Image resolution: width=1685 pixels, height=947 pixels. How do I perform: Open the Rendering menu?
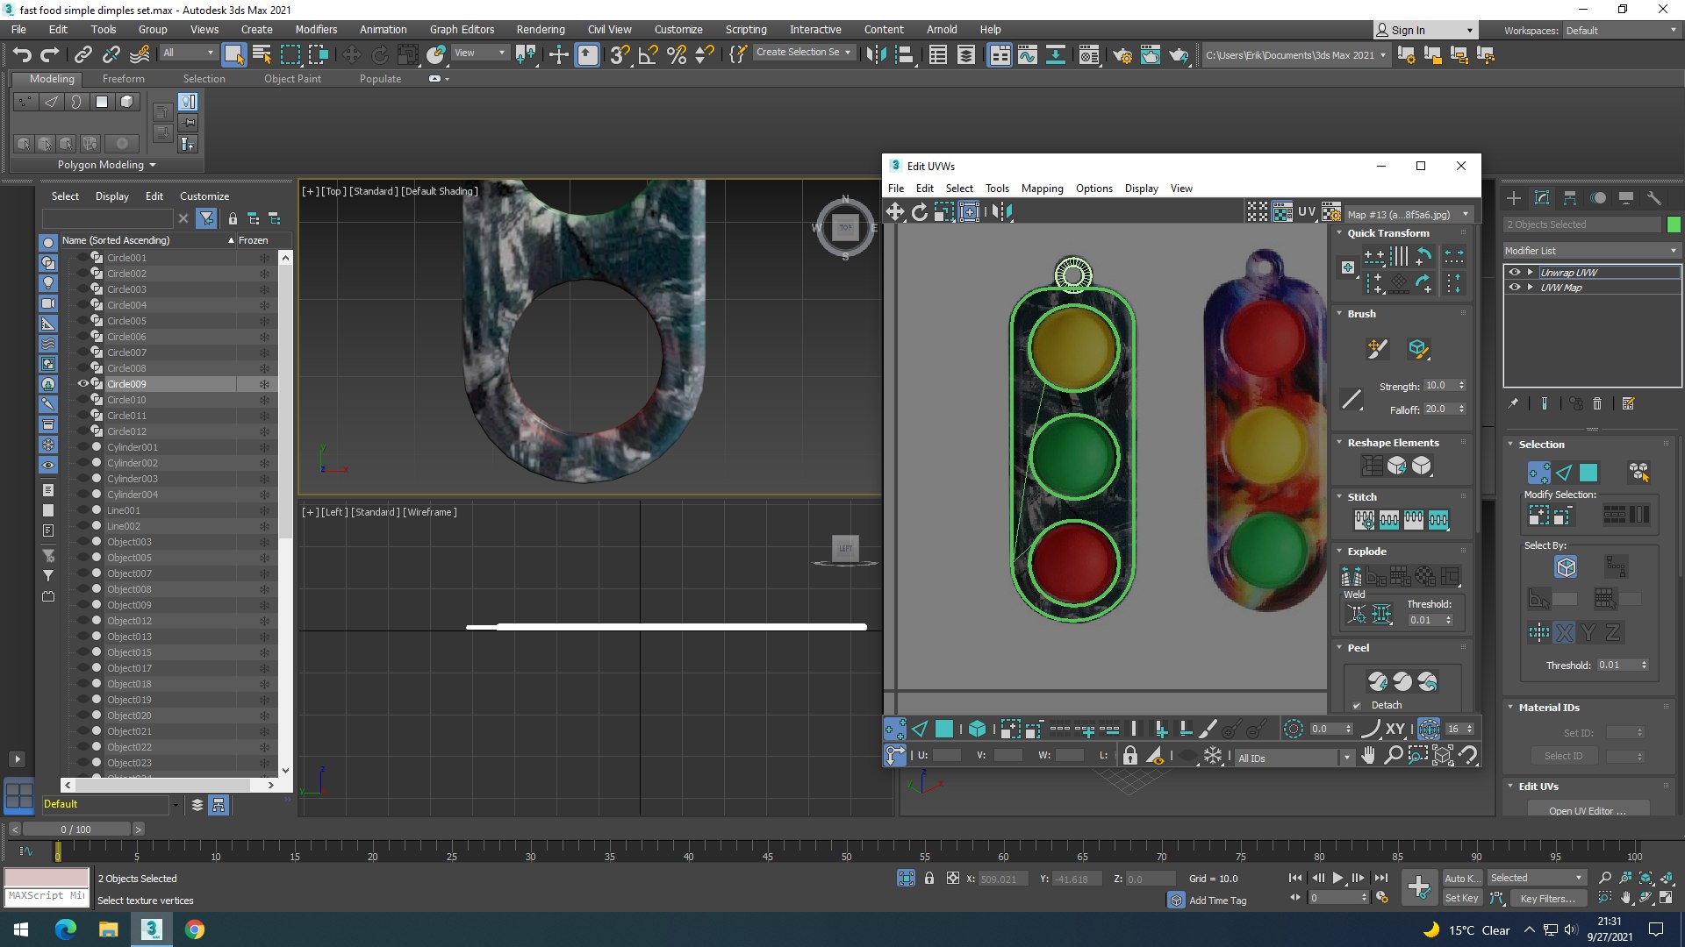click(x=541, y=29)
